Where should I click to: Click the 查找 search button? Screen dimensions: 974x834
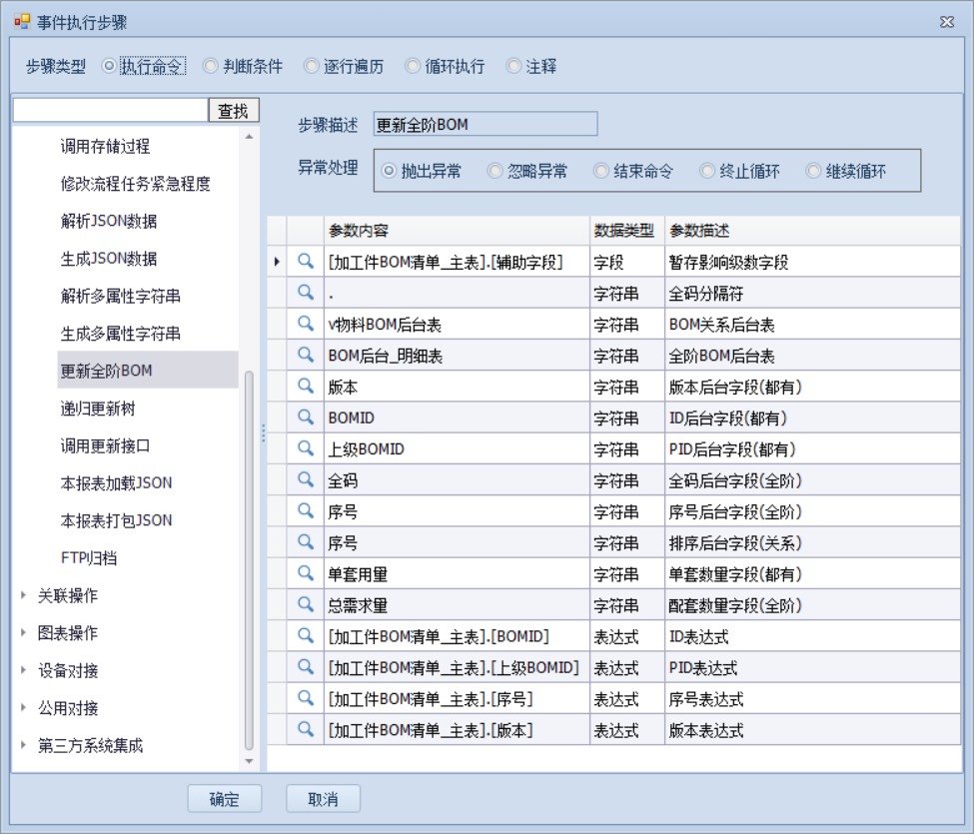233,111
